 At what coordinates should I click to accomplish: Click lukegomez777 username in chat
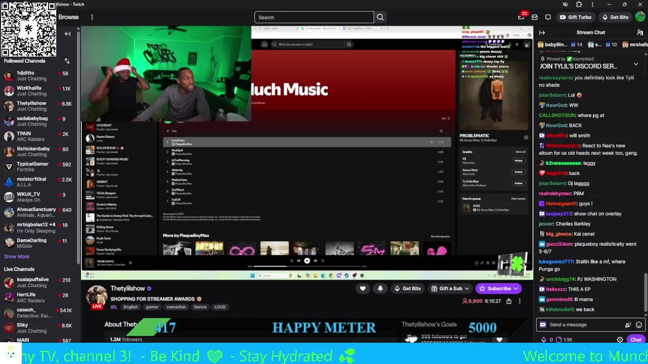click(556, 261)
